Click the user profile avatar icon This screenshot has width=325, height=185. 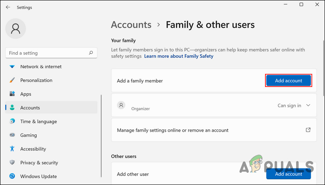[16, 28]
